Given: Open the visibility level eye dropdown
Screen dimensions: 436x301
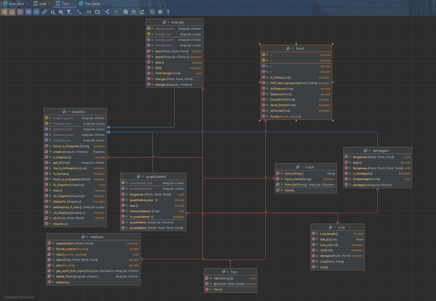Looking at the screenshot, I should (x=61, y=12).
